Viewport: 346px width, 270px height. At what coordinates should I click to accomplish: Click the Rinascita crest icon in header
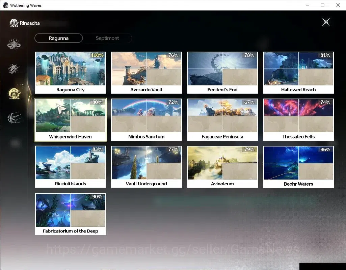click(x=14, y=23)
